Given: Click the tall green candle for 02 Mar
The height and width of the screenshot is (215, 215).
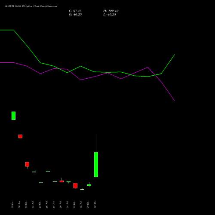Looking at the screenshot, I should coord(96,164).
